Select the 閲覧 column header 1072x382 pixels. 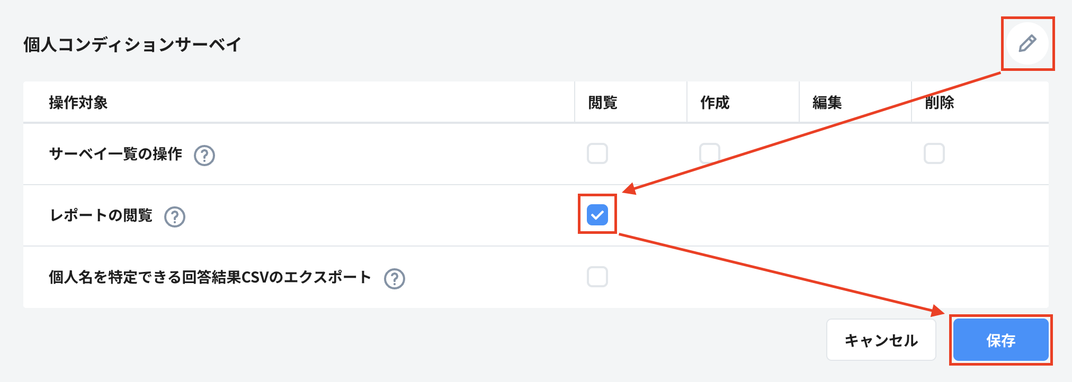click(603, 103)
